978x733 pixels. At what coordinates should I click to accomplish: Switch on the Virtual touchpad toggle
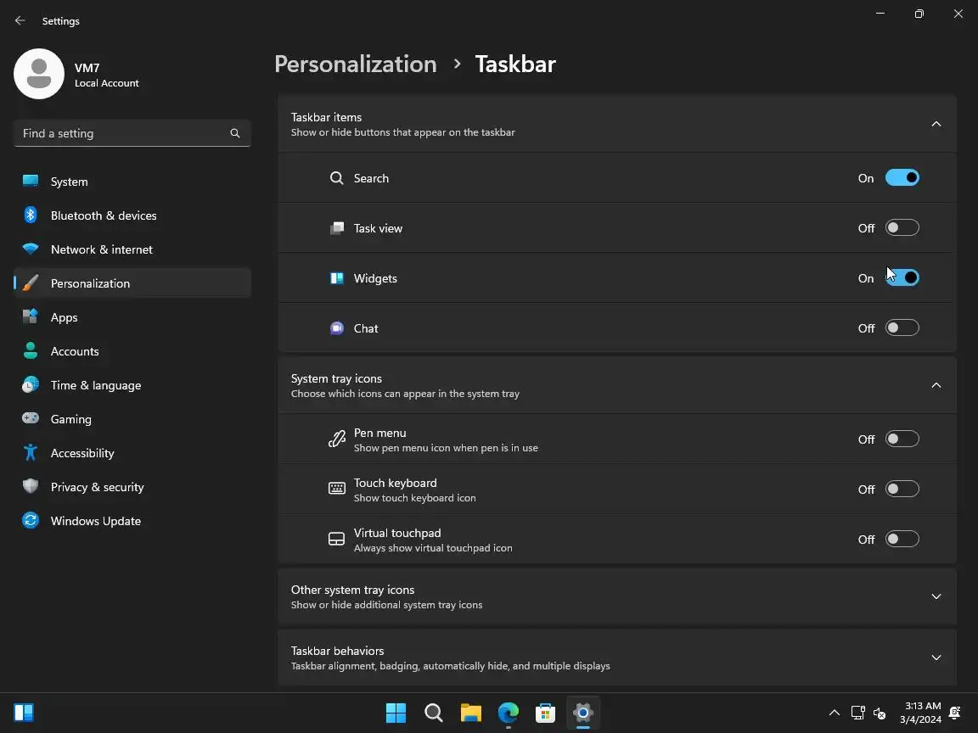[x=902, y=540]
